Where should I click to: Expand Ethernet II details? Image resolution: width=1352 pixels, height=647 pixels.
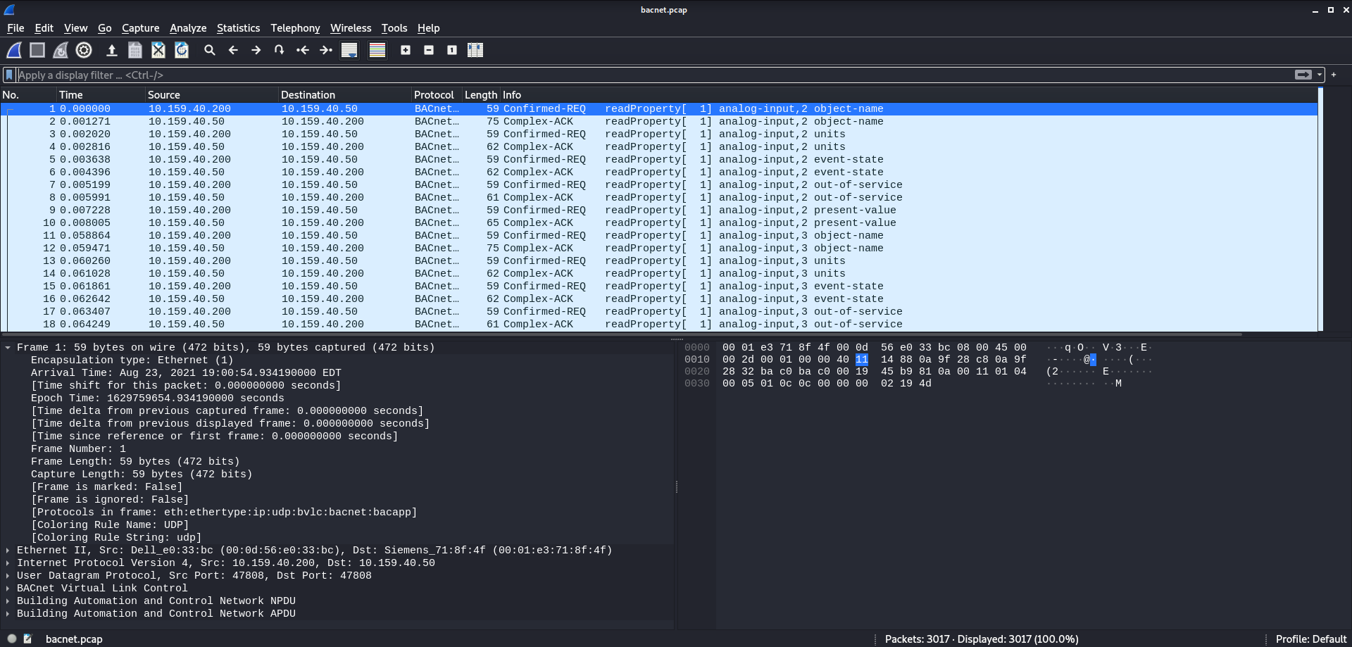click(x=8, y=550)
